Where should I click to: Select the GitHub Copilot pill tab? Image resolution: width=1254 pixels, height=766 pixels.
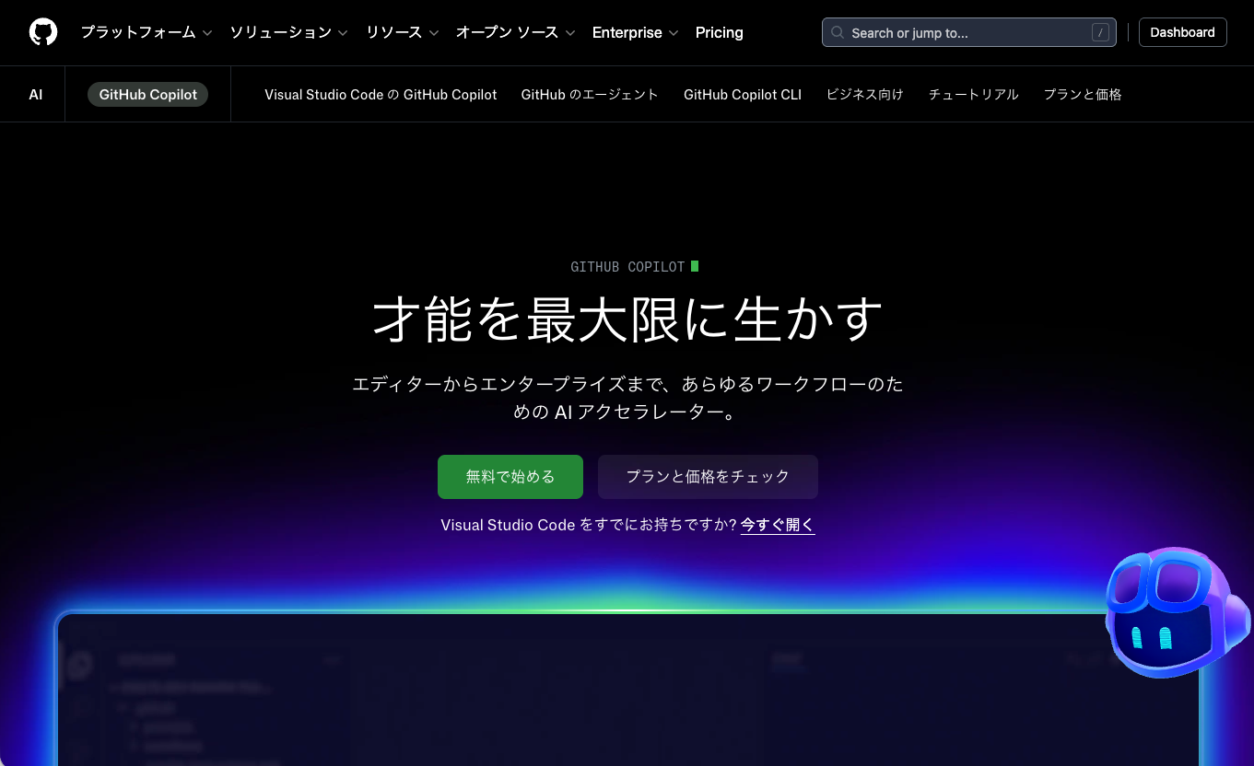tap(147, 94)
